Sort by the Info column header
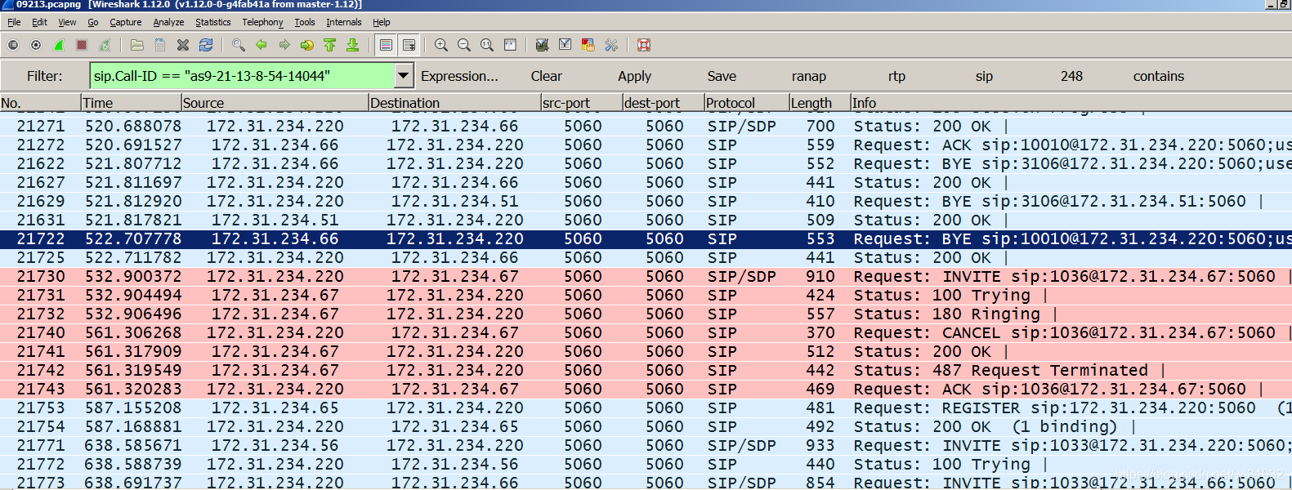 [x=1071, y=103]
